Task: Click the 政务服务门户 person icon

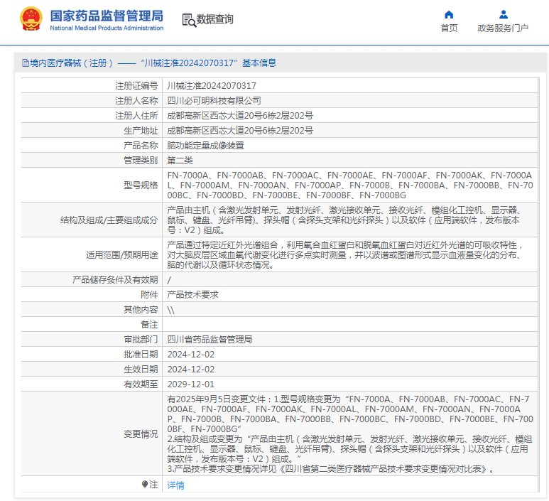Action: coord(503,14)
